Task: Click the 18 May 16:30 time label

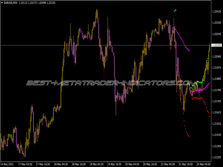Action: pos(79,164)
